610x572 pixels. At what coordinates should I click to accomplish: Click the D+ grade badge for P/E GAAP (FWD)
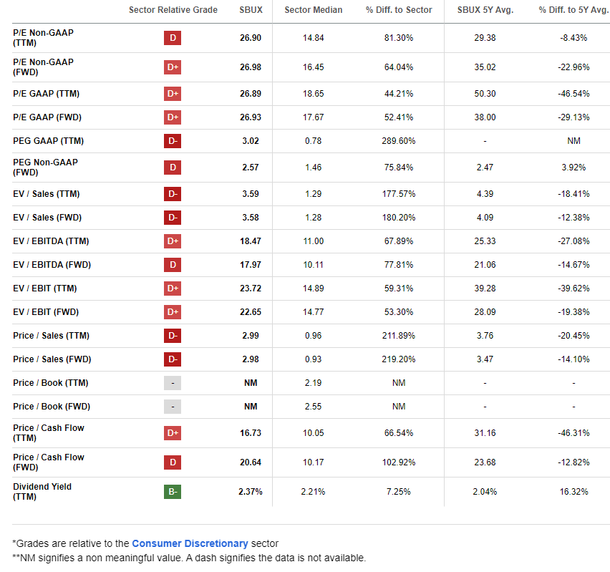(x=173, y=117)
